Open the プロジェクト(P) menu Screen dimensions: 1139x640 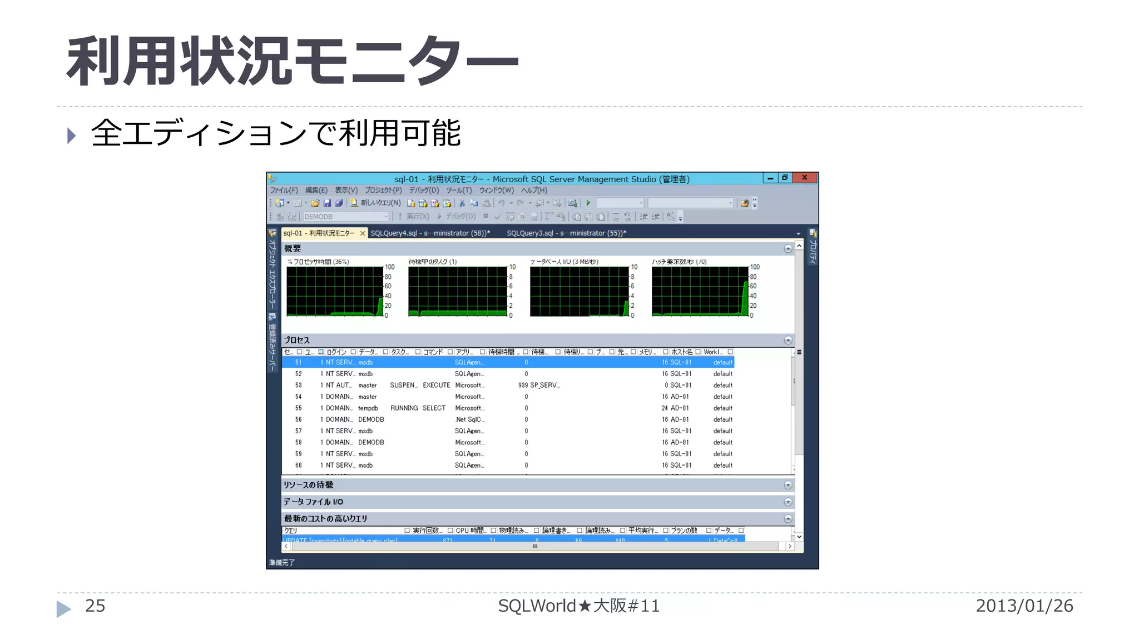[383, 190]
